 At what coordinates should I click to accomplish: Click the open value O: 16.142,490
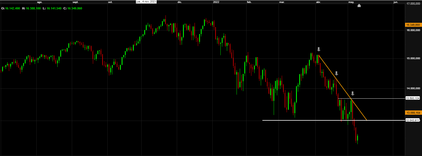tap(10, 8)
